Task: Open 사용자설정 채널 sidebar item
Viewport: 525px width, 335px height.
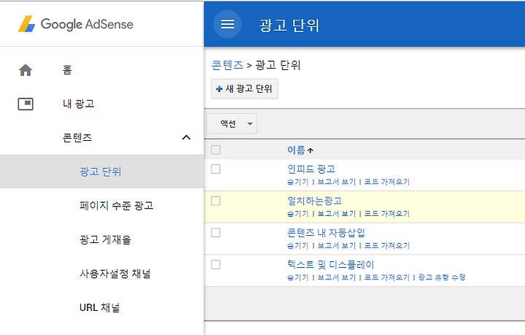Action: coord(115,274)
